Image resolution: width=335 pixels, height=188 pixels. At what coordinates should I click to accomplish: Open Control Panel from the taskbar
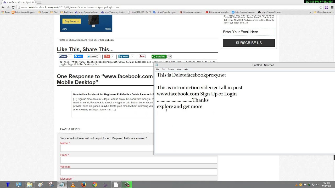click(x=19, y=185)
